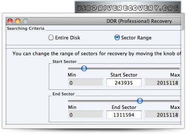The width and height of the screenshot is (190, 134).
Task: Click the Sector Range label text
Action: [x=136, y=38]
